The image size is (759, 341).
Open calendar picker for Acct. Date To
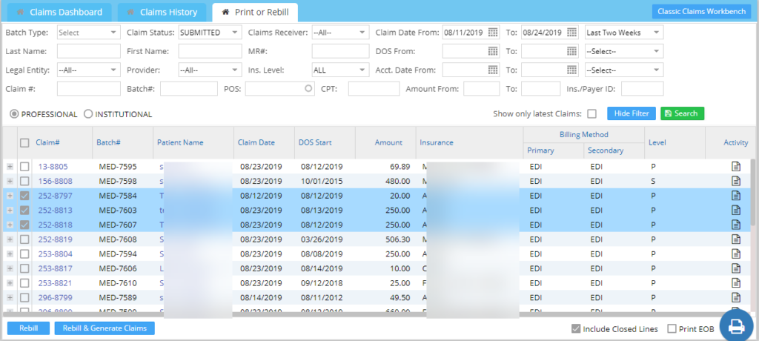tap(571, 70)
